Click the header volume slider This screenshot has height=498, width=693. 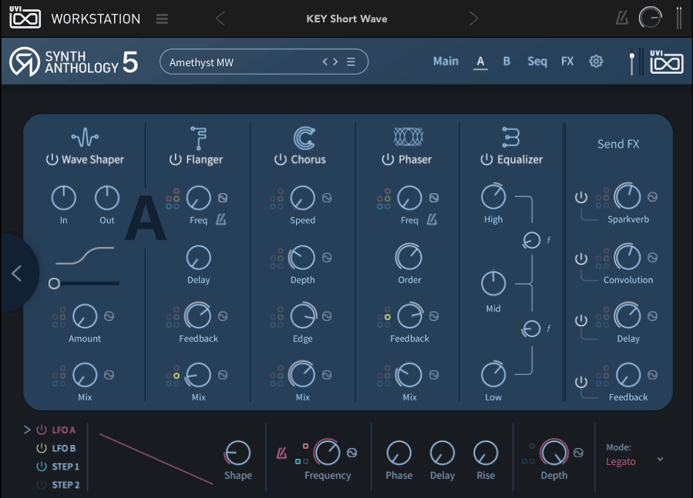click(632, 62)
